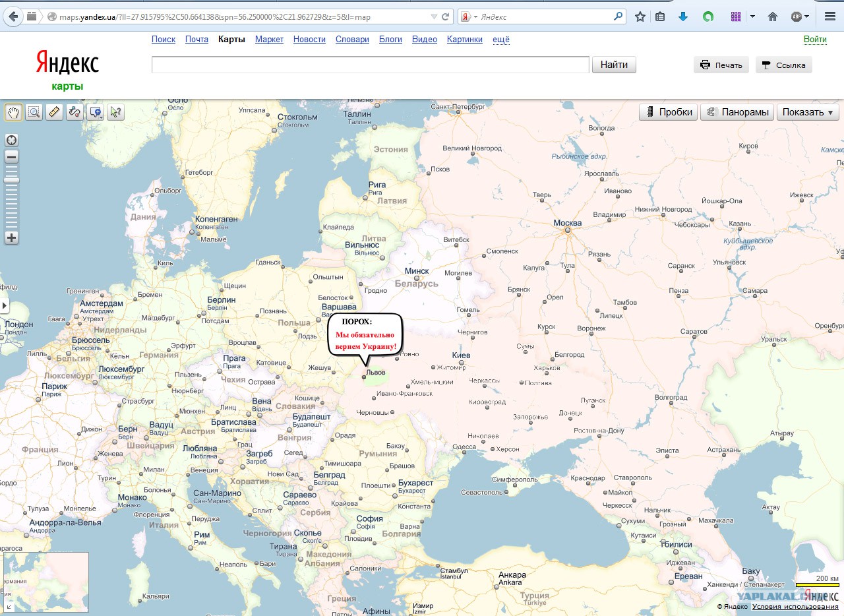Open the add placemark tool

point(95,112)
